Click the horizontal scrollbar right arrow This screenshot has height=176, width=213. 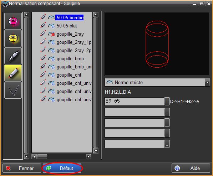pyautogui.click(x=88, y=157)
